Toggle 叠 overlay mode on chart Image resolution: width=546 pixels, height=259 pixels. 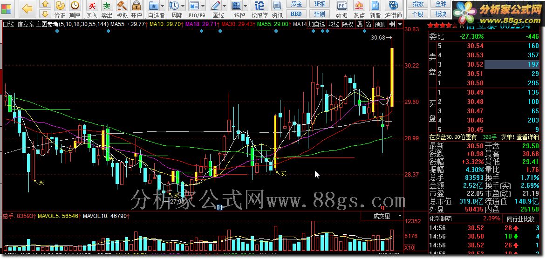360,24
